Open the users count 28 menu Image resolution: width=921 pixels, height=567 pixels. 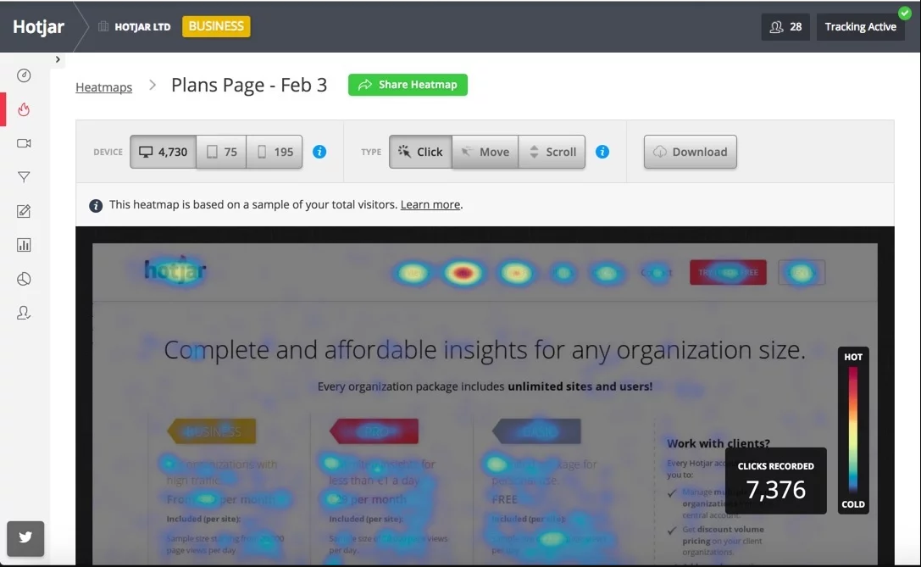(x=785, y=26)
